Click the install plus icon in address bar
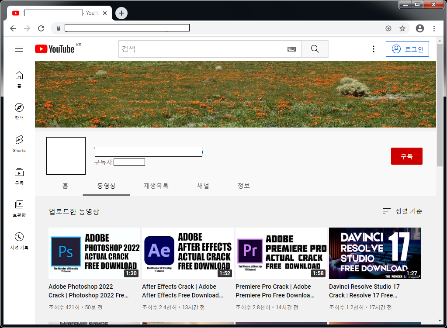 388,28
